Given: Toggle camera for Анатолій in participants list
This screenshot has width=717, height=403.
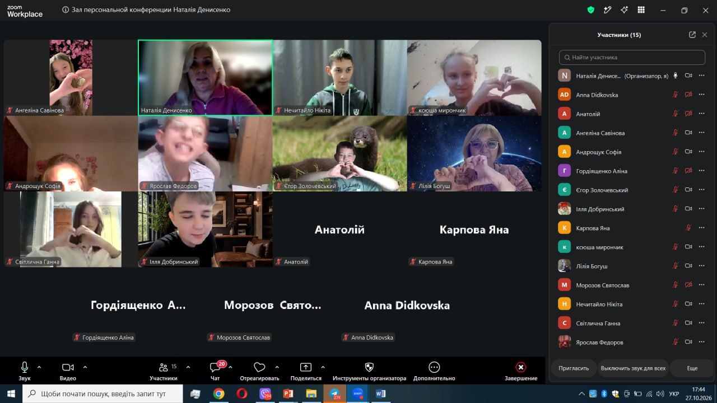Looking at the screenshot, I should point(688,114).
